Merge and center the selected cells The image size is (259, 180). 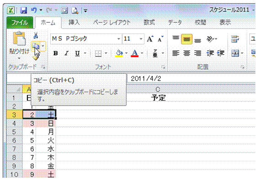pos(235,53)
